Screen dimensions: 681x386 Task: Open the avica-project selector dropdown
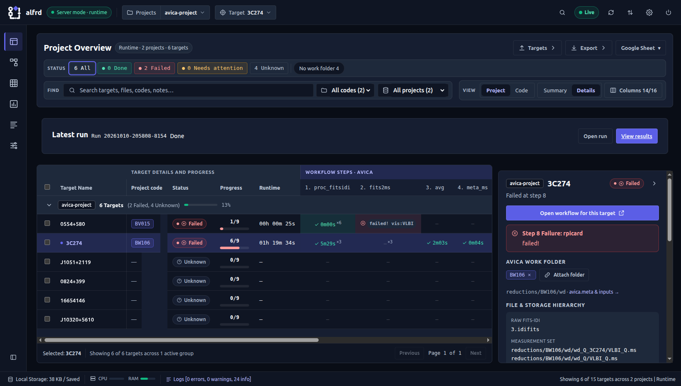pos(185,12)
